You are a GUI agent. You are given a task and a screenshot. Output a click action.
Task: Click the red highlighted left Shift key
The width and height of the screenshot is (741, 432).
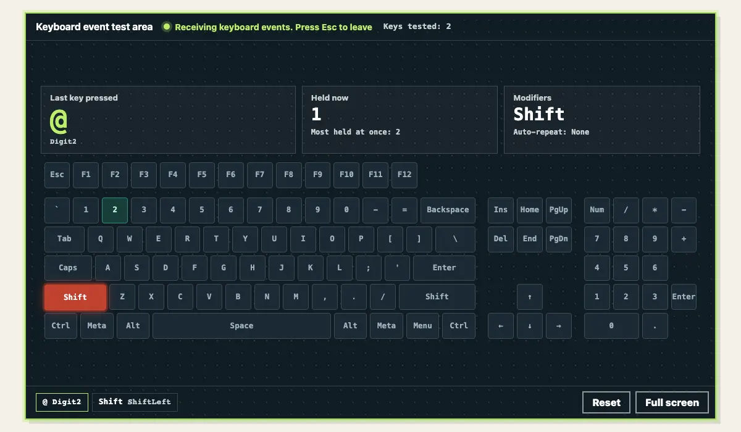[x=75, y=297]
